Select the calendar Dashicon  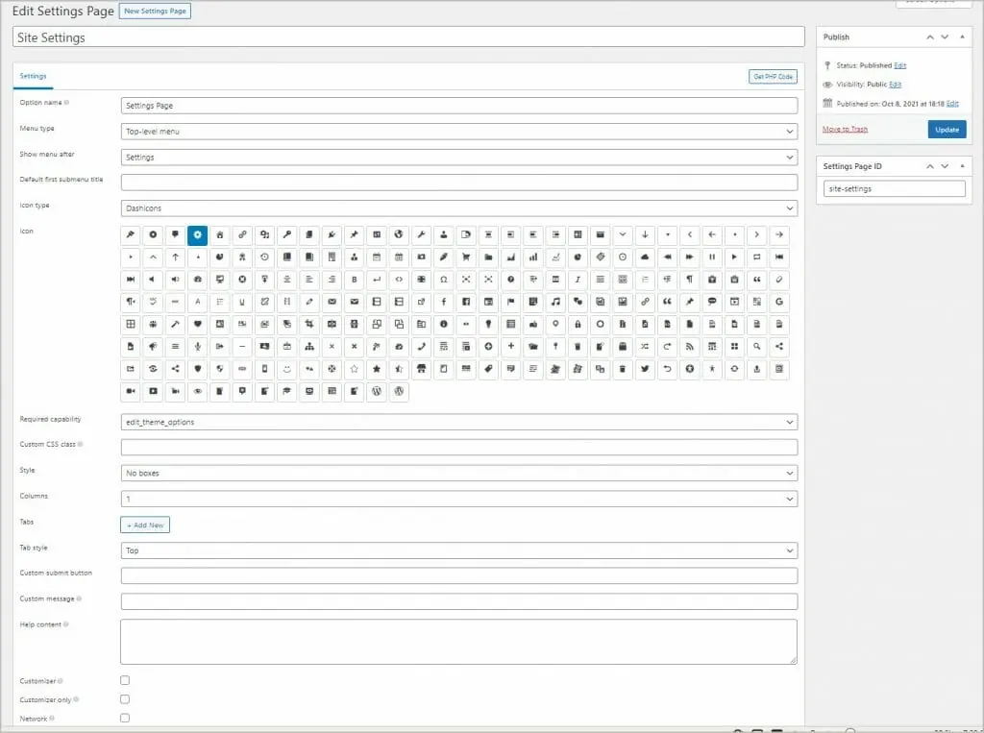[377, 258]
